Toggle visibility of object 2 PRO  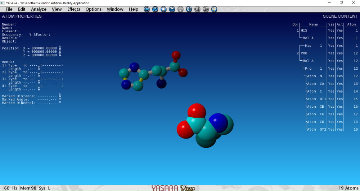[x=331, y=53]
